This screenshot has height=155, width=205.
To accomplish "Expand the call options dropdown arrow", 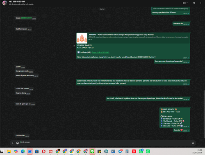I will pos(187,3).
